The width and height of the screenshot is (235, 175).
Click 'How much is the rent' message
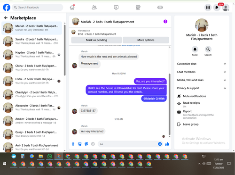[109, 57]
